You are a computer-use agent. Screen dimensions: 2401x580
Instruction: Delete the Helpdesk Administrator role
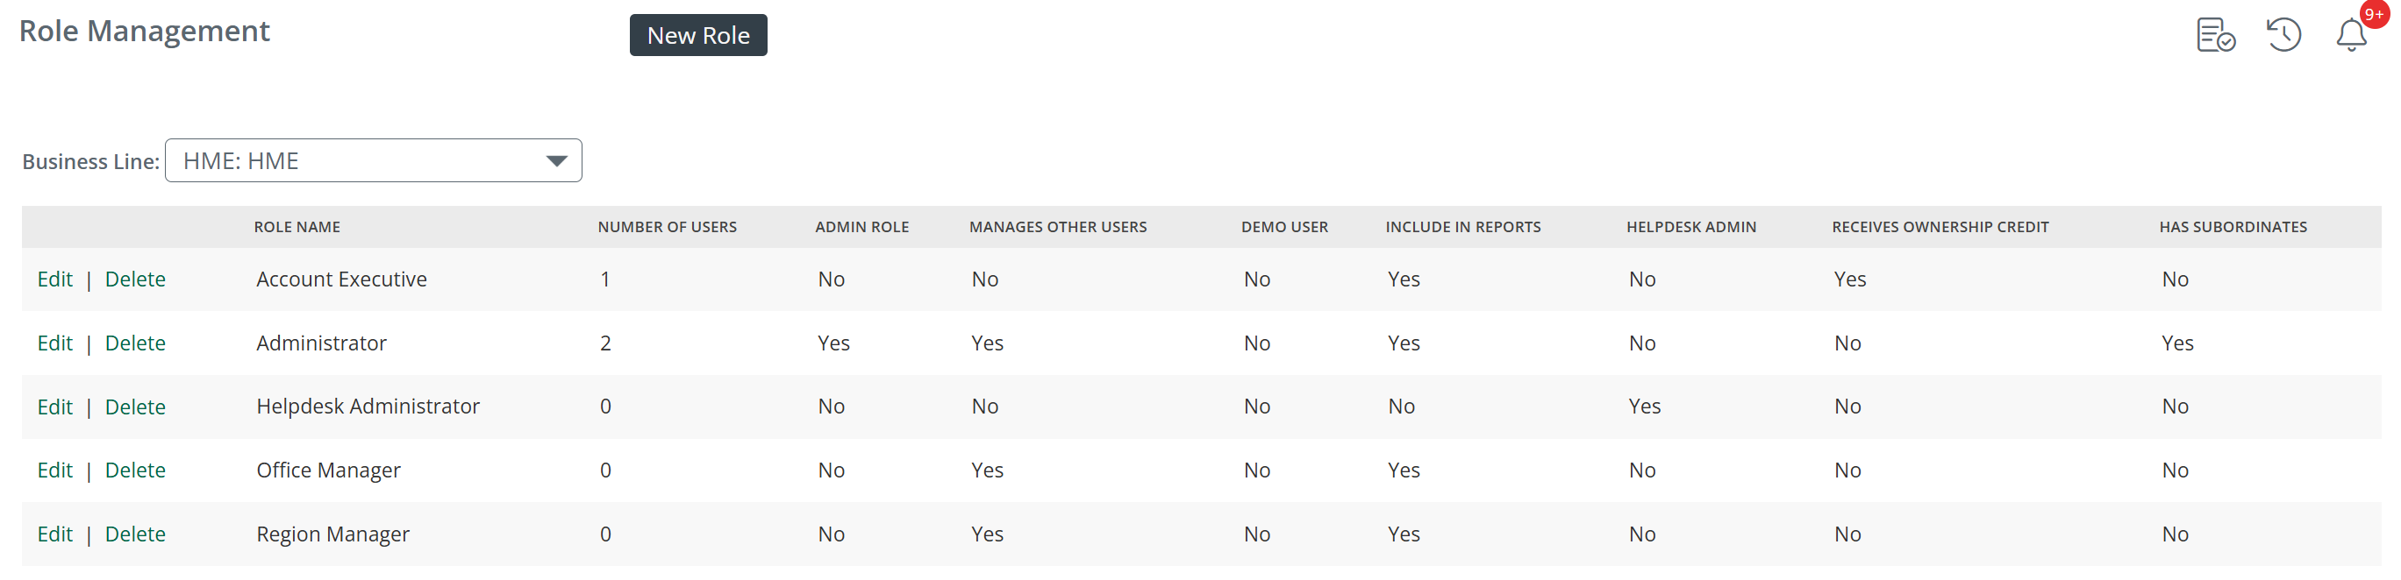pyautogui.click(x=135, y=407)
